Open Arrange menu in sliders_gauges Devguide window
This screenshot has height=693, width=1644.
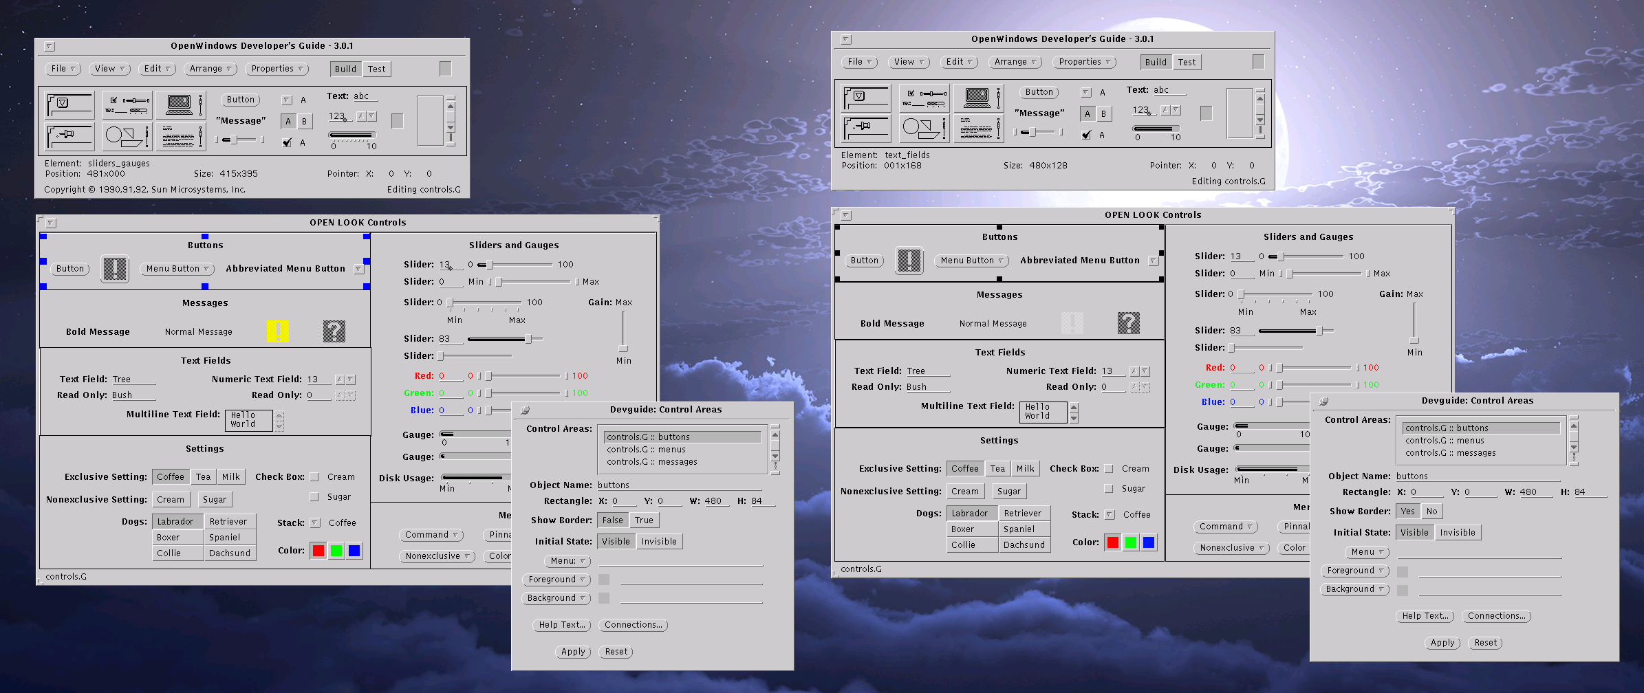212,69
